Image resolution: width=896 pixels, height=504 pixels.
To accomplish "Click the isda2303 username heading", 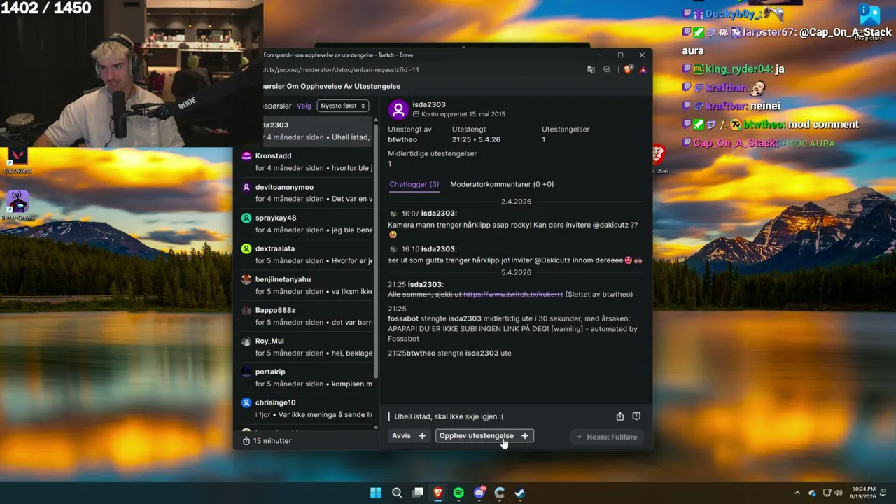I will pyautogui.click(x=429, y=104).
